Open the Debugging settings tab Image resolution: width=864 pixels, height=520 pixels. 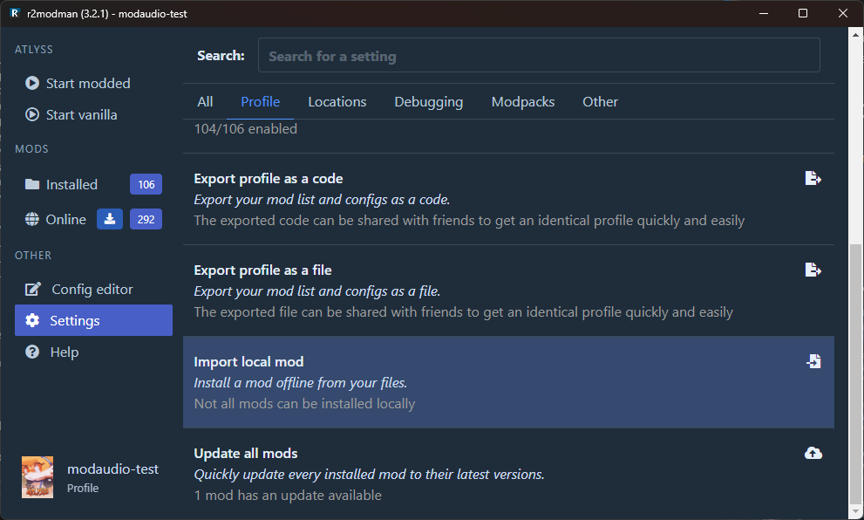(x=428, y=102)
